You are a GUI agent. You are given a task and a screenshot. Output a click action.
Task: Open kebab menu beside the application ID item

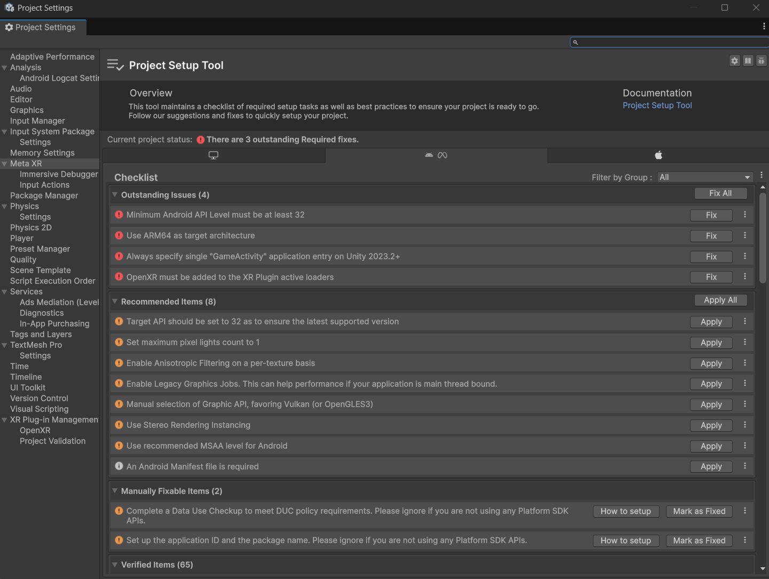tap(745, 540)
